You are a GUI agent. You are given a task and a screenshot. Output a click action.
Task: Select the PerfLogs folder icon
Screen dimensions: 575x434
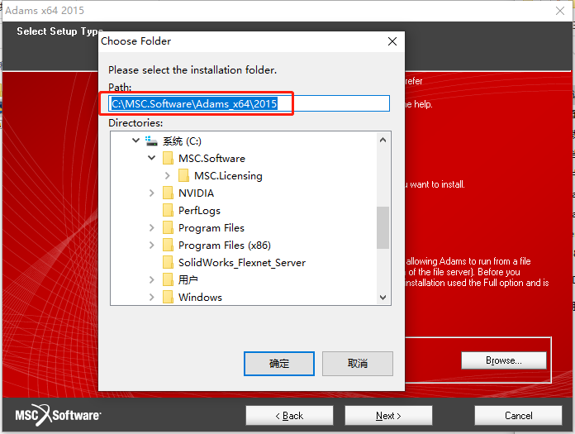coord(168,210)
